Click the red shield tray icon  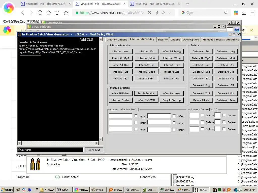point(224,190)
